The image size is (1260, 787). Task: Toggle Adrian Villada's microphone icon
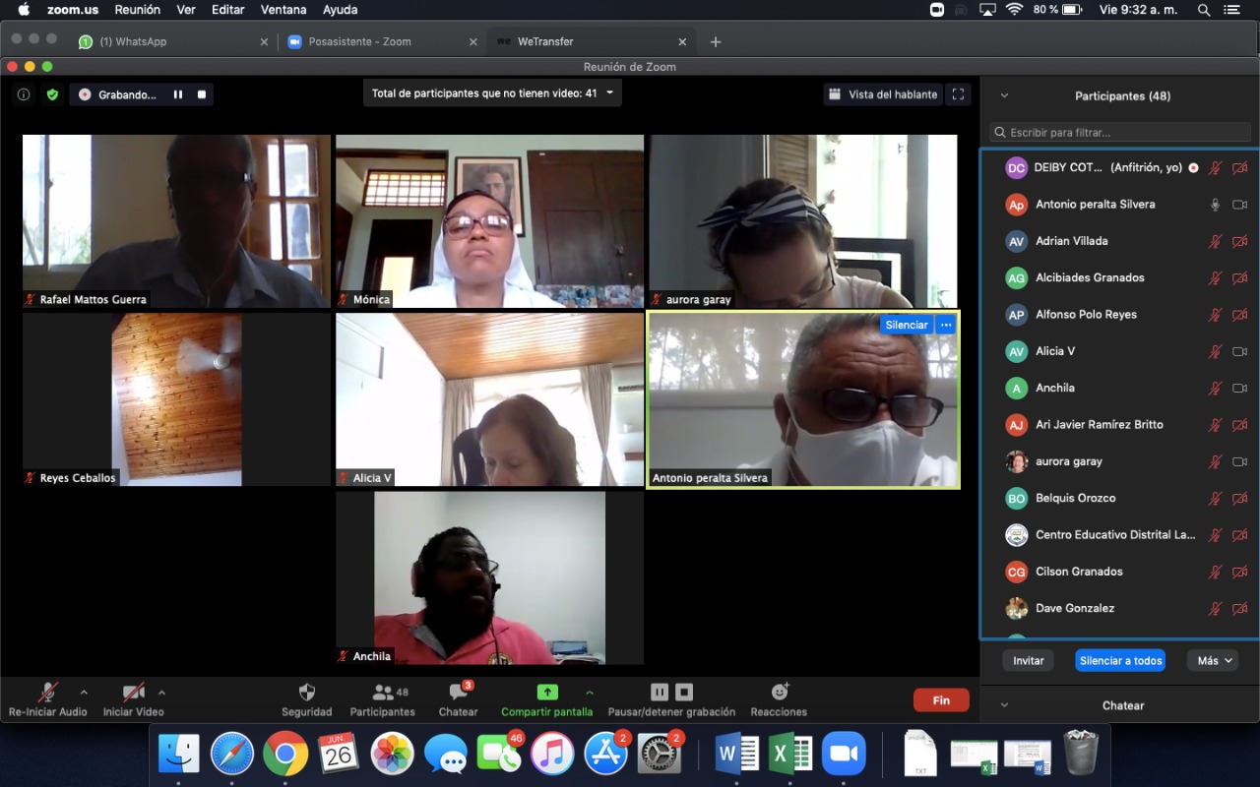1216,241
